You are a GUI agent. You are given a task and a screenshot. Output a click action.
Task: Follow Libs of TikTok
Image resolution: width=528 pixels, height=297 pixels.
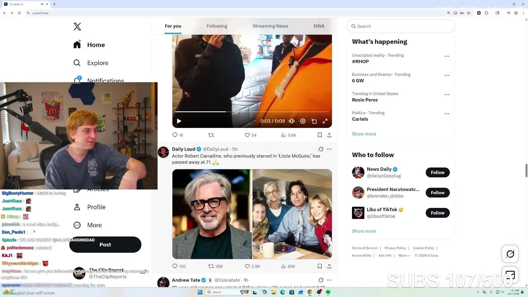click(438, 213)
